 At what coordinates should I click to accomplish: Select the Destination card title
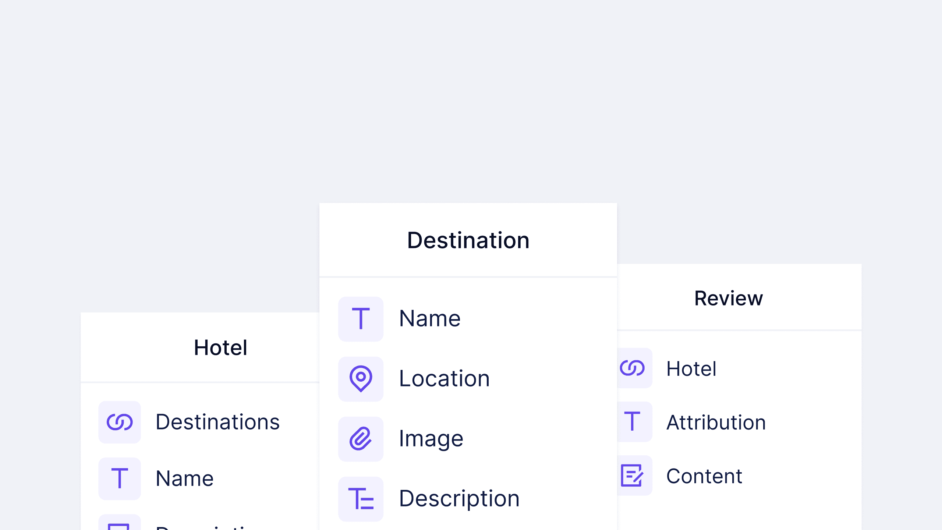click(468, 240)
